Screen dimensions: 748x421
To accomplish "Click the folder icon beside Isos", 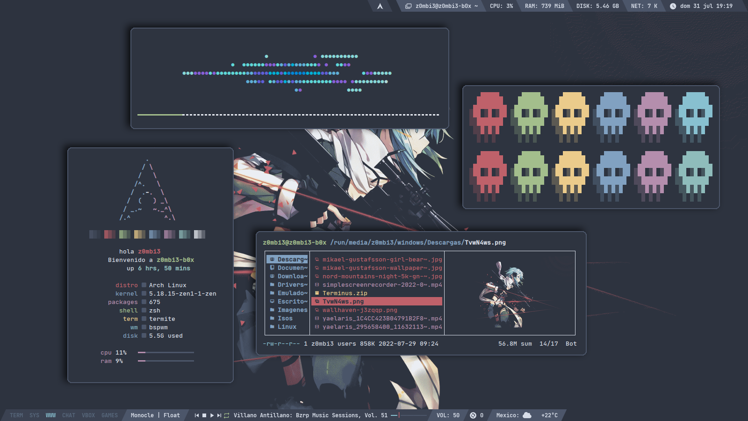I will (272, 318).
